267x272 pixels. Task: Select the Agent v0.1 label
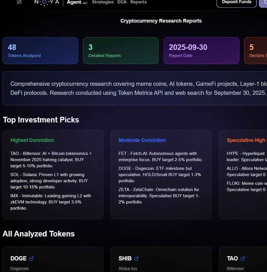[x=77, y=2]
